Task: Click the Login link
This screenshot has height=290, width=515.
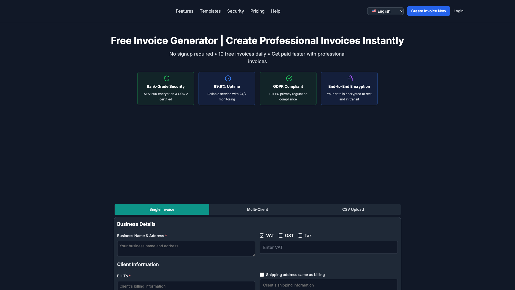Action: click(x=458, y=11)
